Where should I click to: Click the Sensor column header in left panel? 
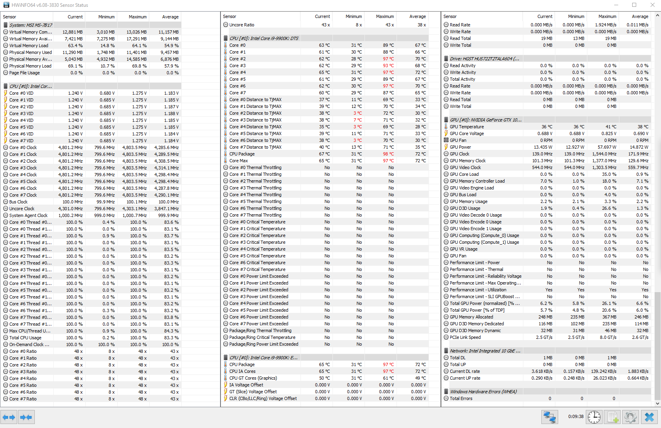coord(27,17)
